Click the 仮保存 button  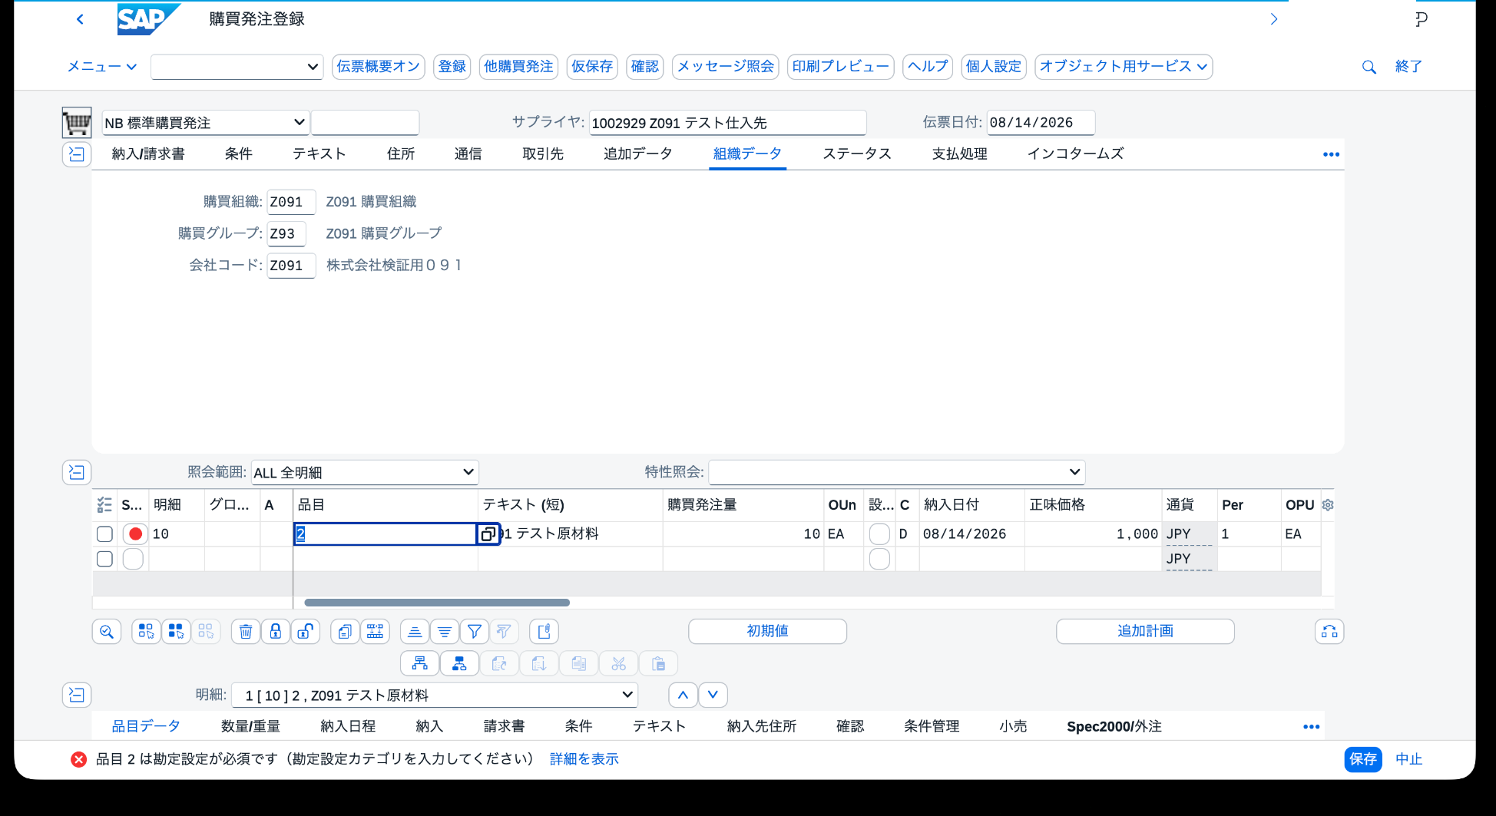point(592,67)
